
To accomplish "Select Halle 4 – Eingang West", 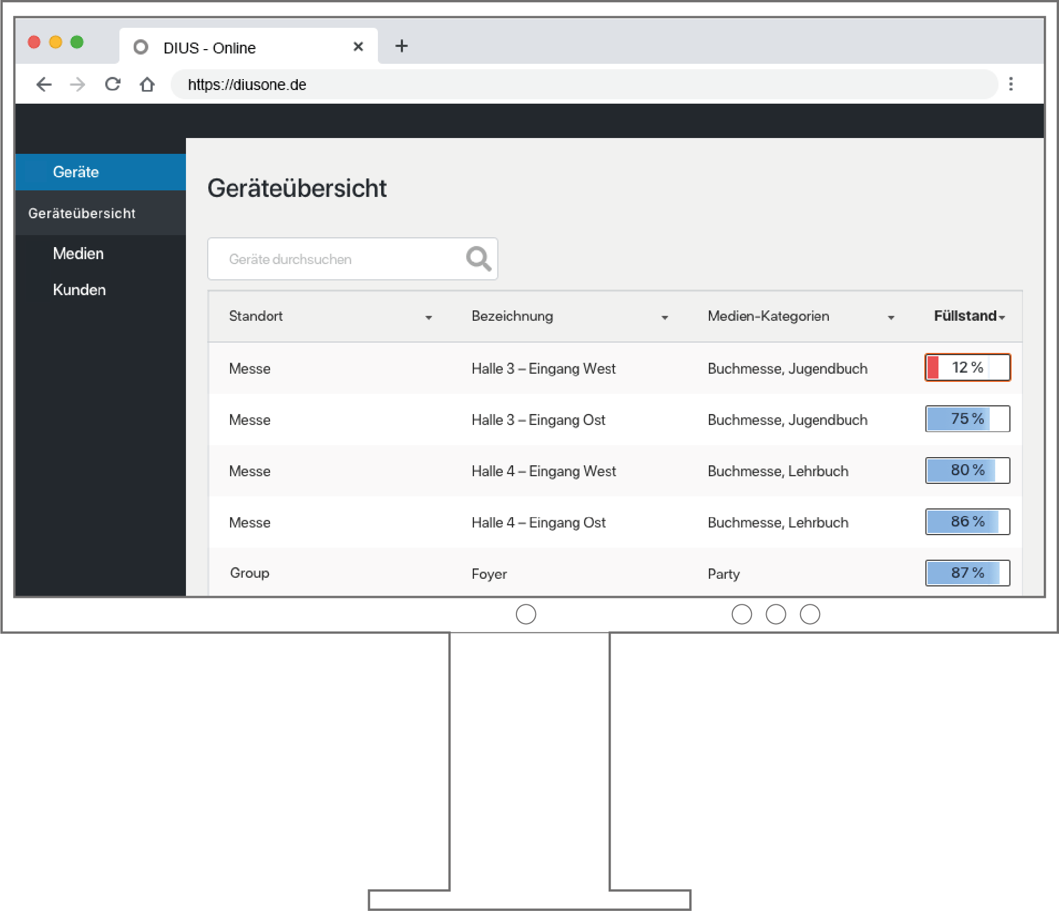I will click(x=544, y=471).
